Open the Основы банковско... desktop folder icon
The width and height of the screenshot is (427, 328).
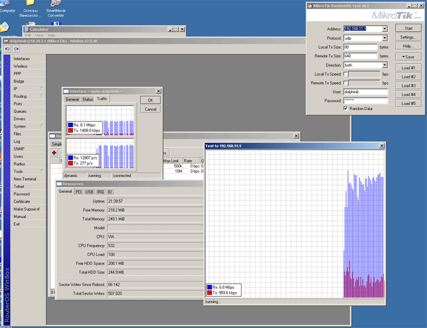click(x=30, y=8)
